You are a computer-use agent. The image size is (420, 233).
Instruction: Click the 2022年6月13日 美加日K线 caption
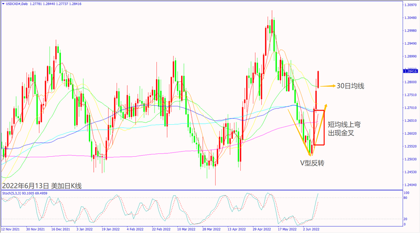[x=42, y=185]
